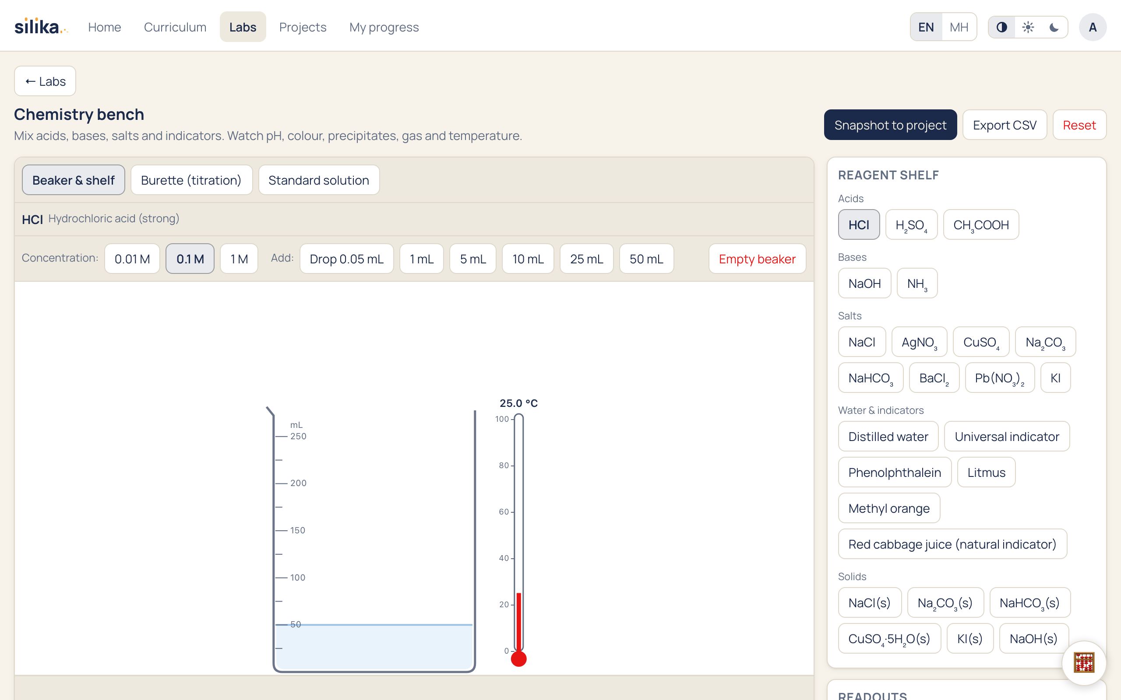The image size is (1121, 700).
Task: Switch language to MH
Action: pyautogui.click(x=959, y=27)
